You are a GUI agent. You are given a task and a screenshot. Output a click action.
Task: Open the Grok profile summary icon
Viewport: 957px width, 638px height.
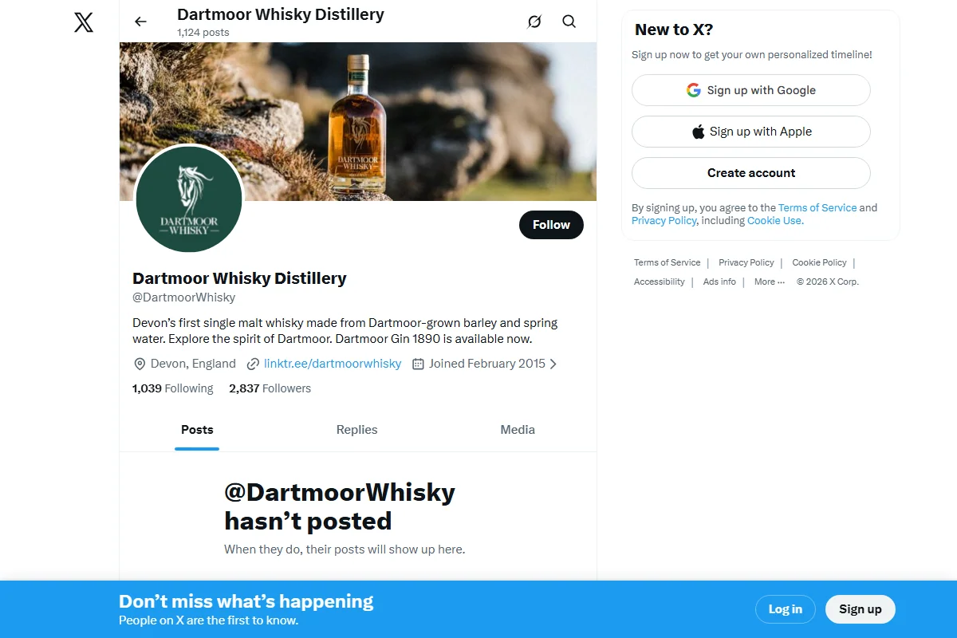click(x=534, y=22)
